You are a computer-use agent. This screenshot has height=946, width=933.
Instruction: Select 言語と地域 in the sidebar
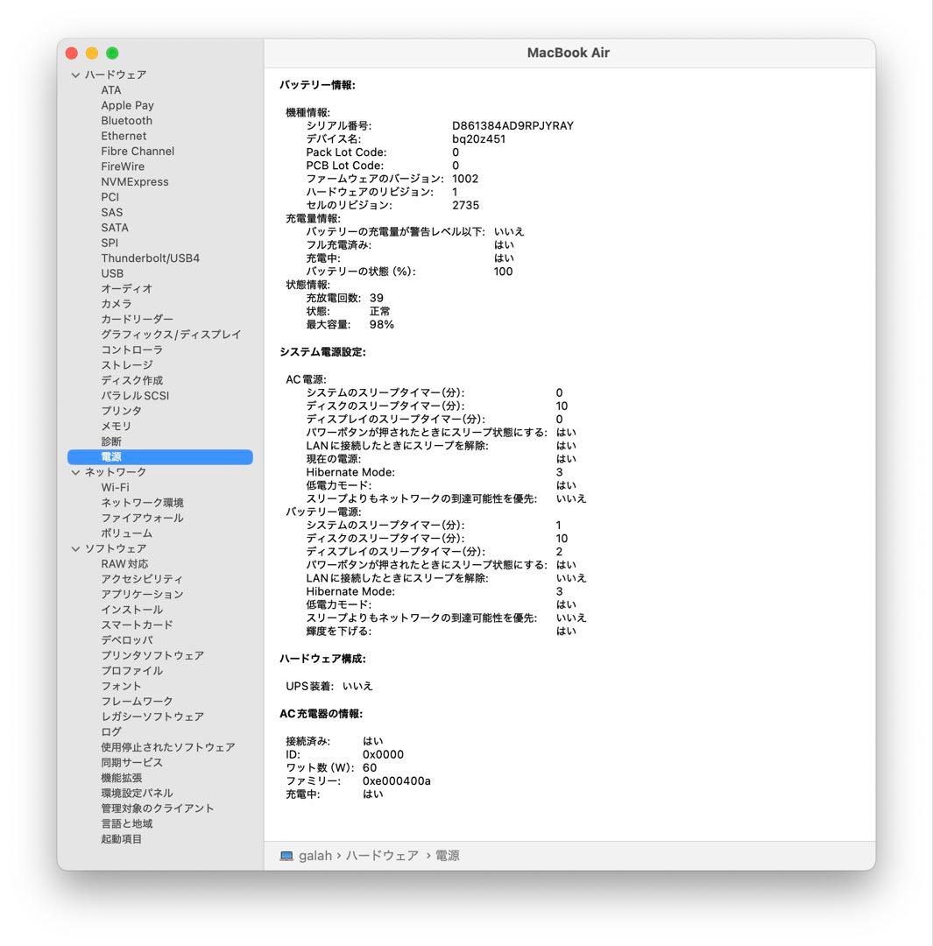pyautogui.click(x=127, y=823)
